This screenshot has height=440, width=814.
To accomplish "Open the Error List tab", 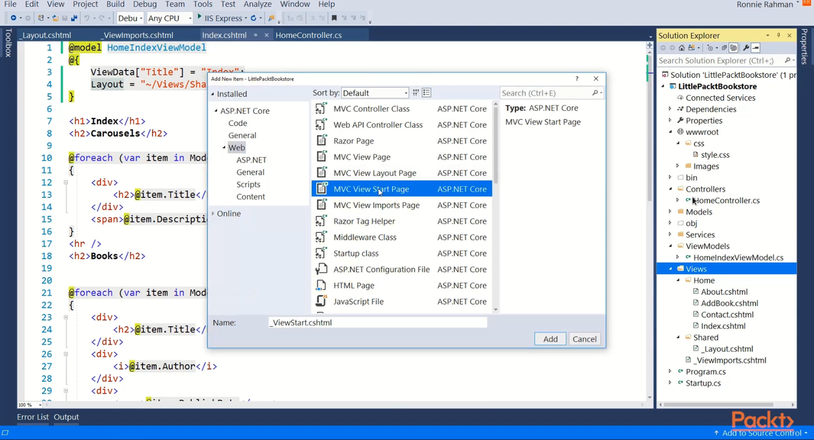I will point(33,417).
